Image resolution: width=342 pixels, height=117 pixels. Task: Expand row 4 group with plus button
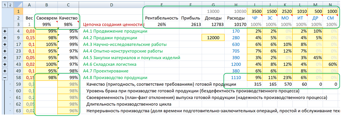[5, 31]
